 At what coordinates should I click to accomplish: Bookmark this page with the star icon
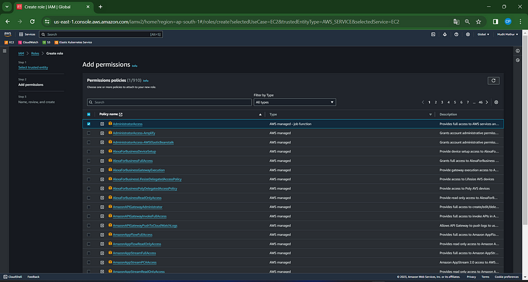479,22
